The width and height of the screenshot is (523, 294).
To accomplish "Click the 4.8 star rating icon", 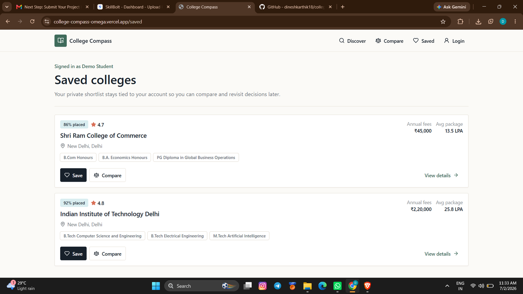I will click(x=93, y=203).
